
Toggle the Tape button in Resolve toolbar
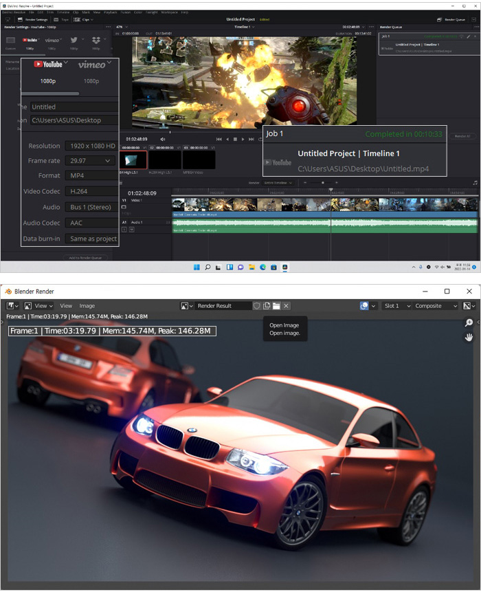click(x=61, y=20)
